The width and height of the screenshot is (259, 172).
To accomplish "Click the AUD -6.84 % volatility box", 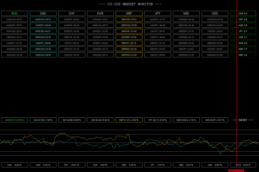I will coord(15,165).
